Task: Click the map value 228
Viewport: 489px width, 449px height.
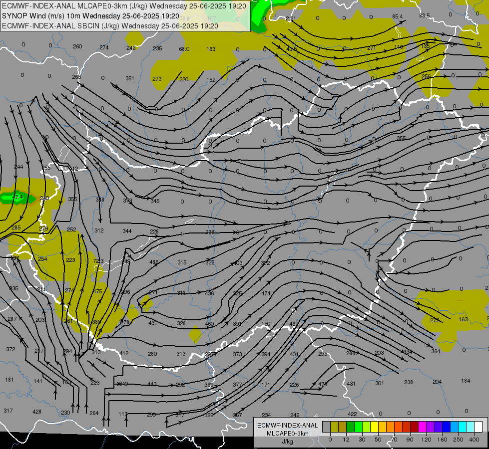Action: [154, 231]
